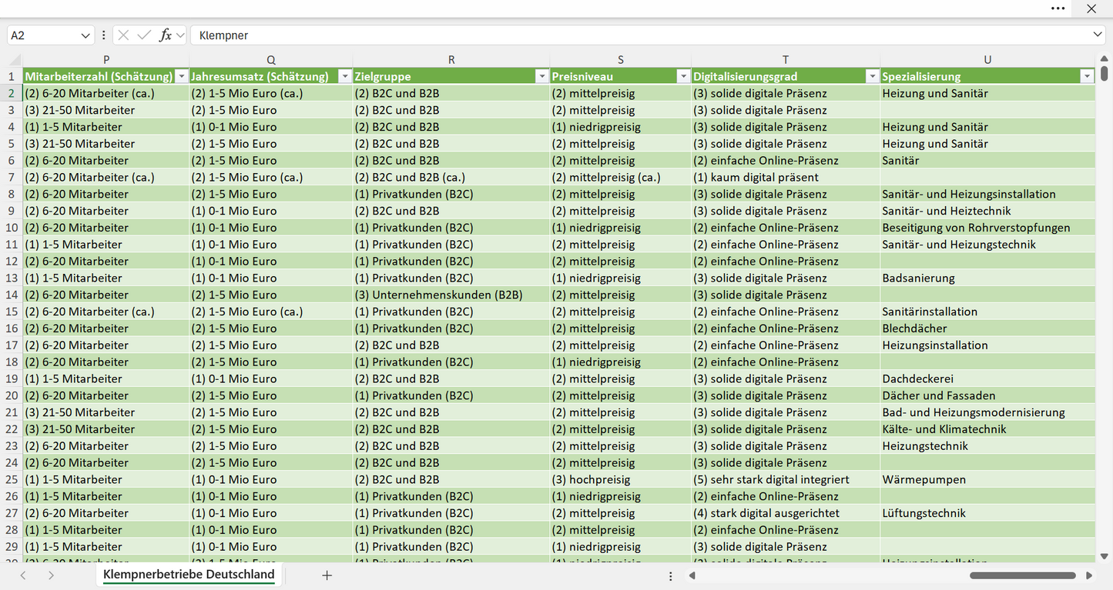Select row 14 header

pos(12,295)
